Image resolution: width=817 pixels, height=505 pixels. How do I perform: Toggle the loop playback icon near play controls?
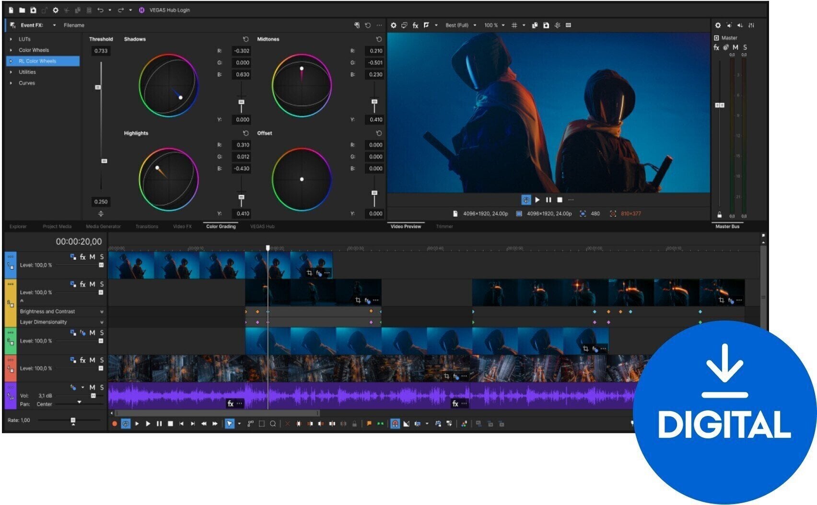pyautogui.click(x=527, y=200)
